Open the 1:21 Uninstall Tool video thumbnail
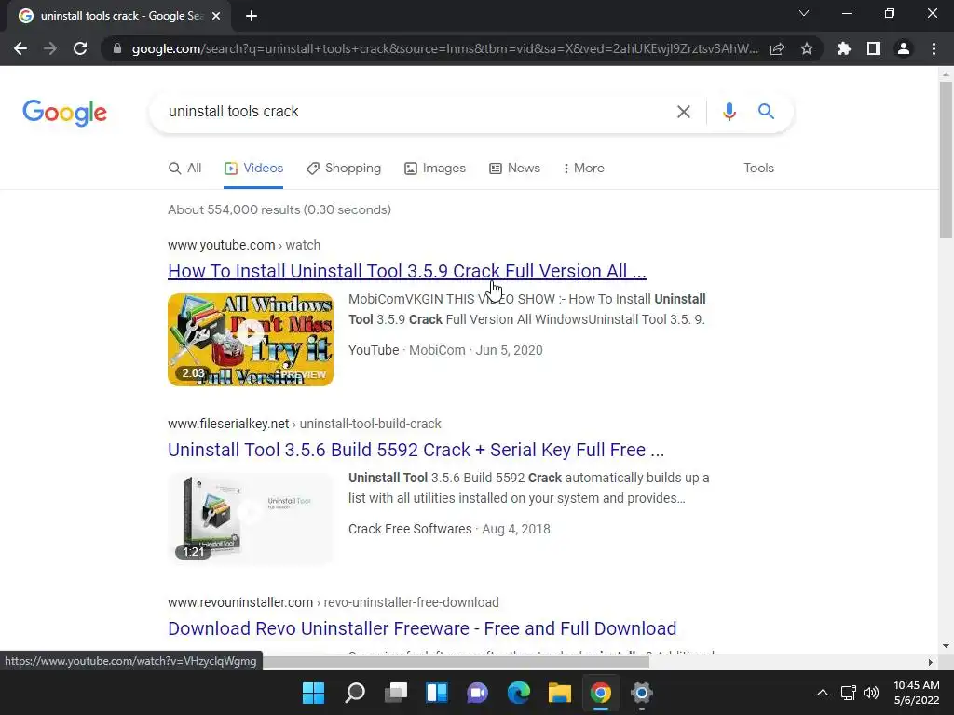The width and height of the screenshot is (954, 715). [251, 518]
